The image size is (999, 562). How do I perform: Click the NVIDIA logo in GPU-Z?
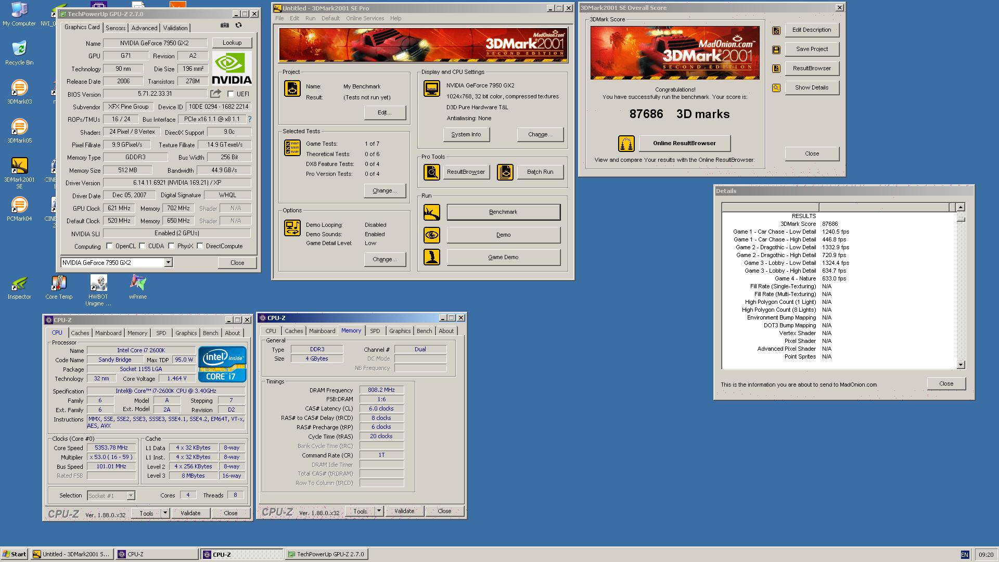coord(232,68)
